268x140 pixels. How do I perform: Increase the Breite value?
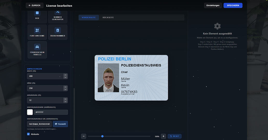pos(65,75)
